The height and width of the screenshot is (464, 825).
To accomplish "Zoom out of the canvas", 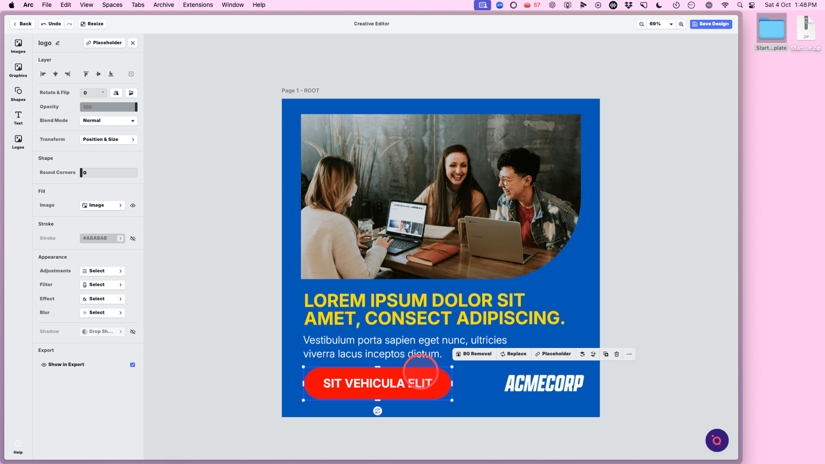I will [641, 24].
